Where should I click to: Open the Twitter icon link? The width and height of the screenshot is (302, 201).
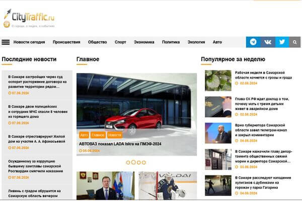[x=282, y=42]
